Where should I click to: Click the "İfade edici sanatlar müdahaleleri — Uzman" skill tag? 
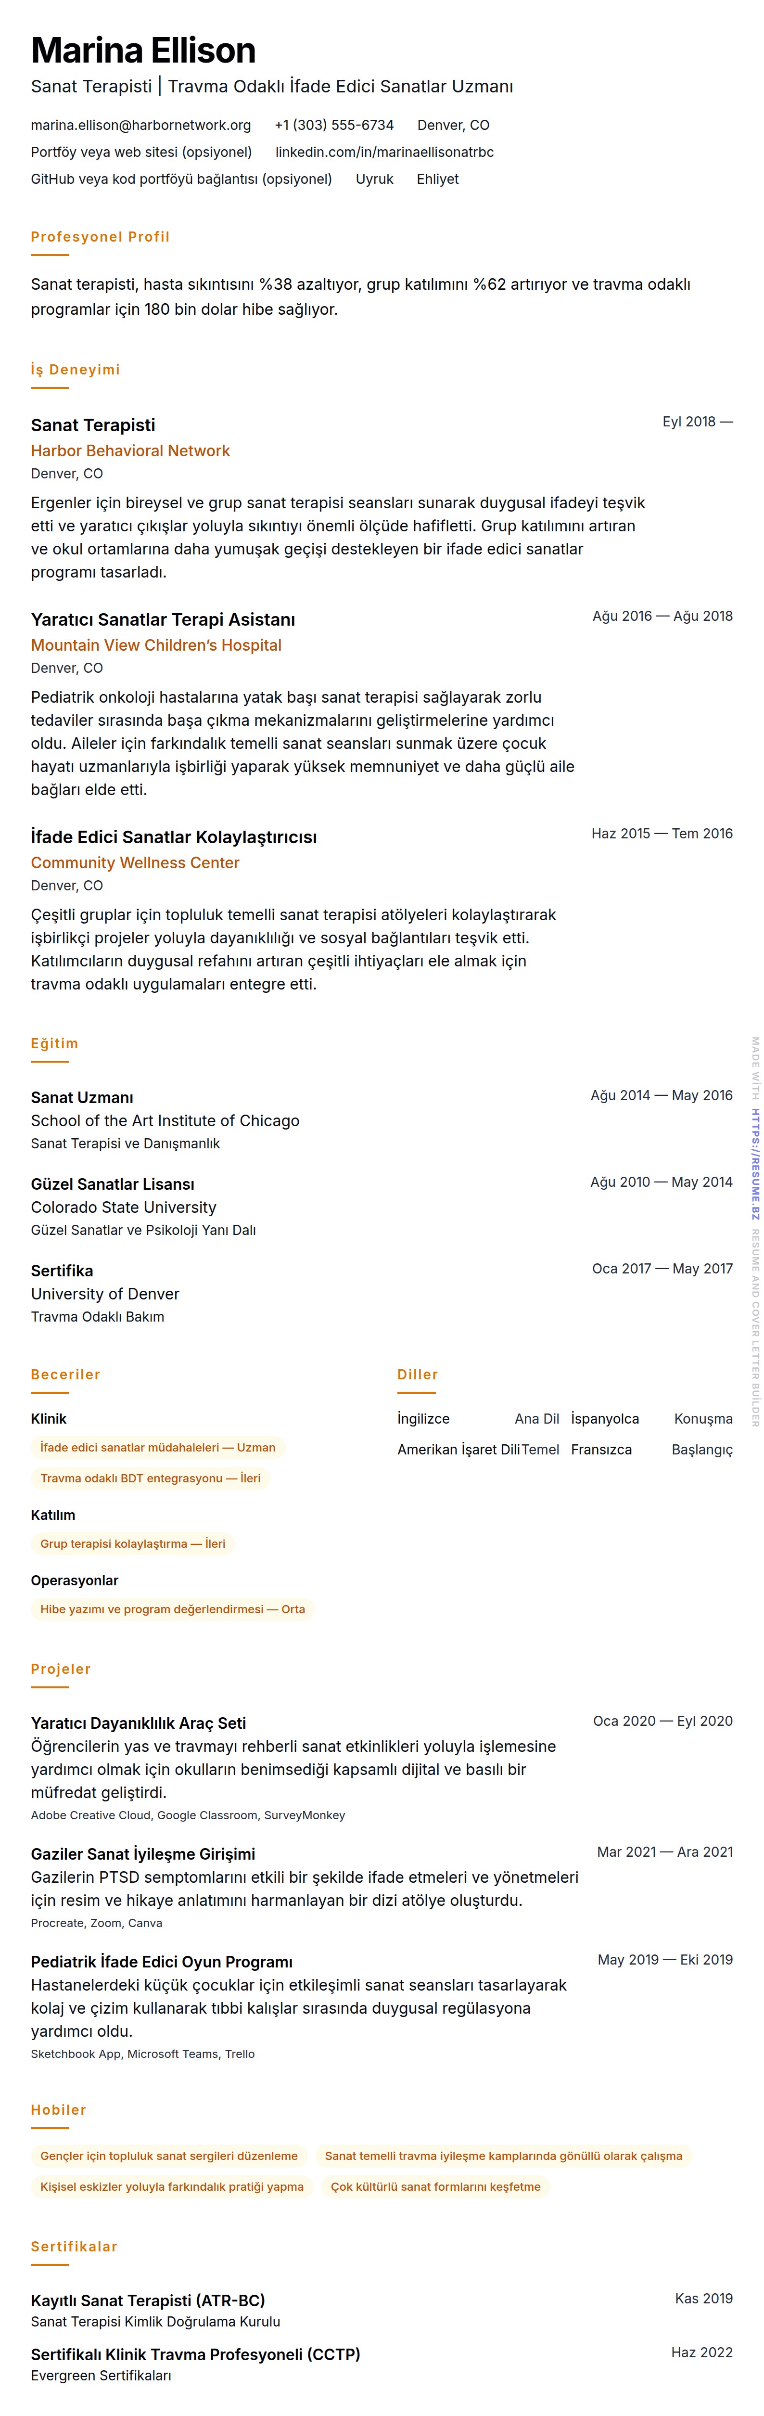pos(157,1447)
